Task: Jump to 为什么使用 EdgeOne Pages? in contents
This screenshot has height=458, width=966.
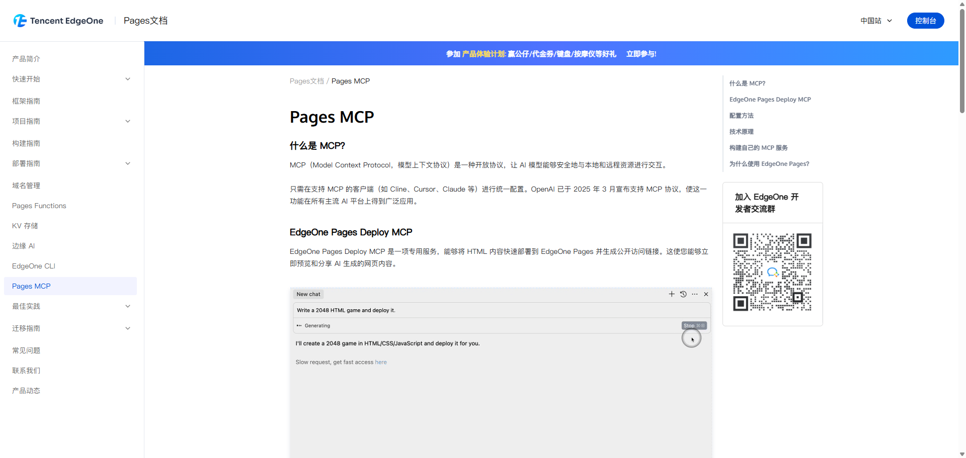Action: (x=769, y=164)
